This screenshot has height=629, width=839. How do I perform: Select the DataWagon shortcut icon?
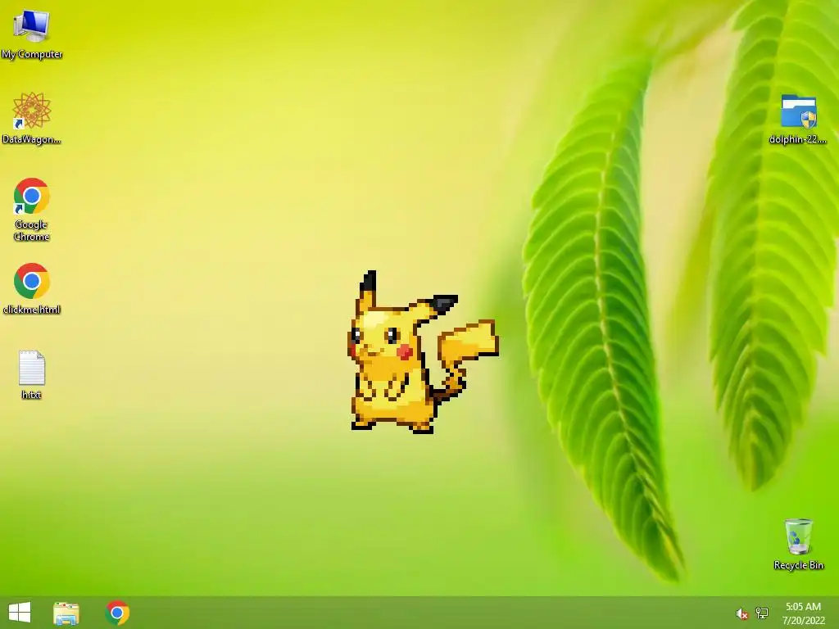(x=32, y=111)
